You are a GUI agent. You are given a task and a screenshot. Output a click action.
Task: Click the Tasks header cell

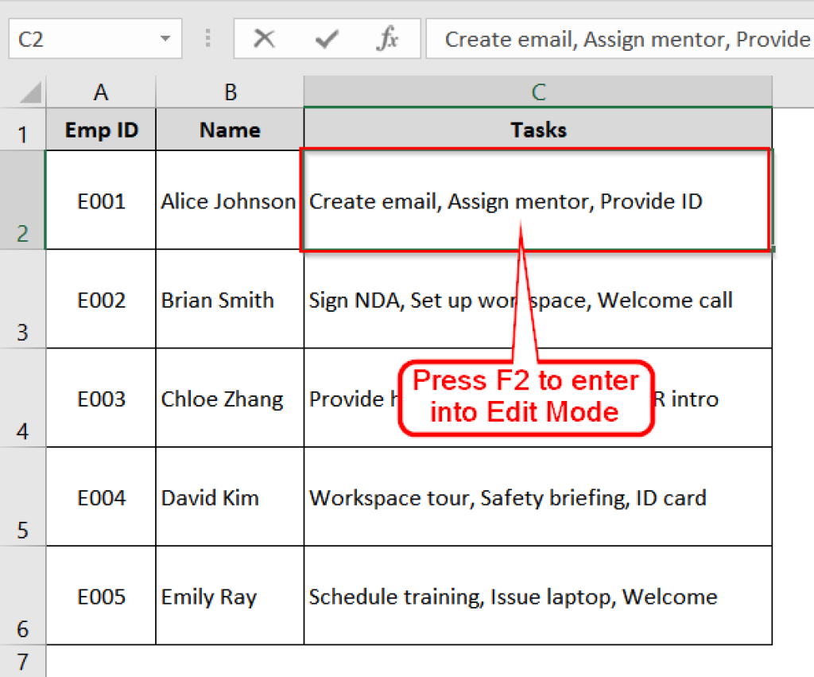537,129
